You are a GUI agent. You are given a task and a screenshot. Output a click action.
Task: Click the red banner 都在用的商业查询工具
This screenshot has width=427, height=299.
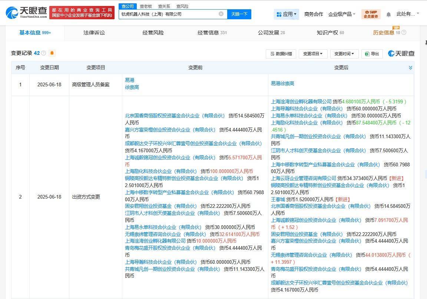pyautogui.click(x=82, y=13)
